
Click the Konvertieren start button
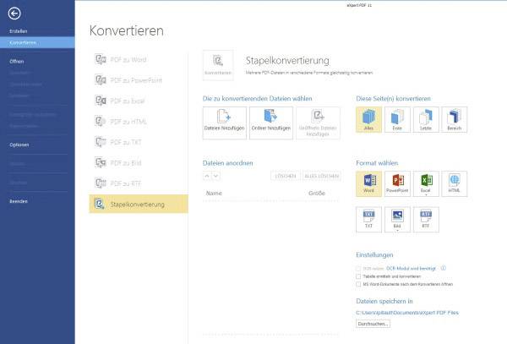[218, 65]
